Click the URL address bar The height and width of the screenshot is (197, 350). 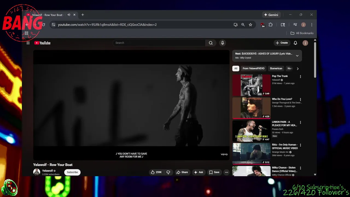tap(142, 25)
